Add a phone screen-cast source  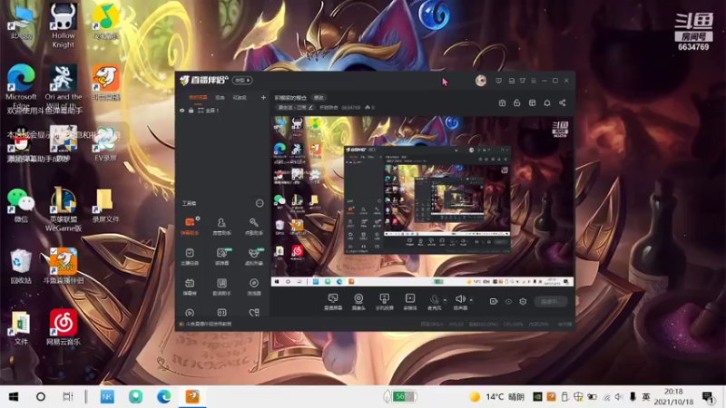(x=384, y=302)
